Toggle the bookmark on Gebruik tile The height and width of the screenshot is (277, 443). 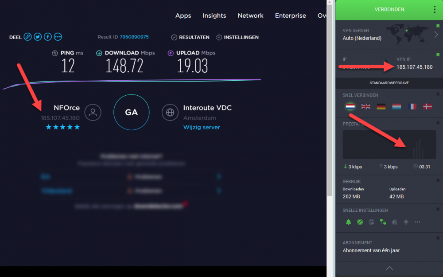pyautogui.click(x=438, y=181)
